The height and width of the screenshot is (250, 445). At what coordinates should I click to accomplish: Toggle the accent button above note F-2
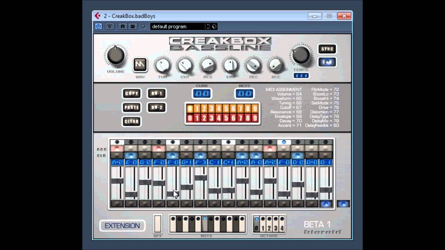[159, 149]
